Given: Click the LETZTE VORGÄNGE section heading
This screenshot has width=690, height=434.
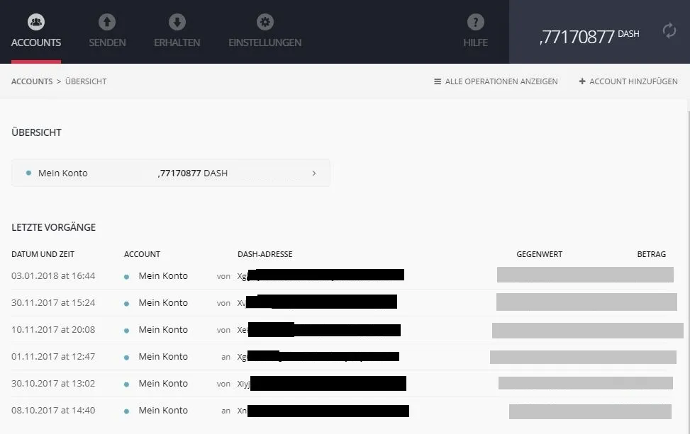Looking at the screenshot, I should [x=53, y=227].
